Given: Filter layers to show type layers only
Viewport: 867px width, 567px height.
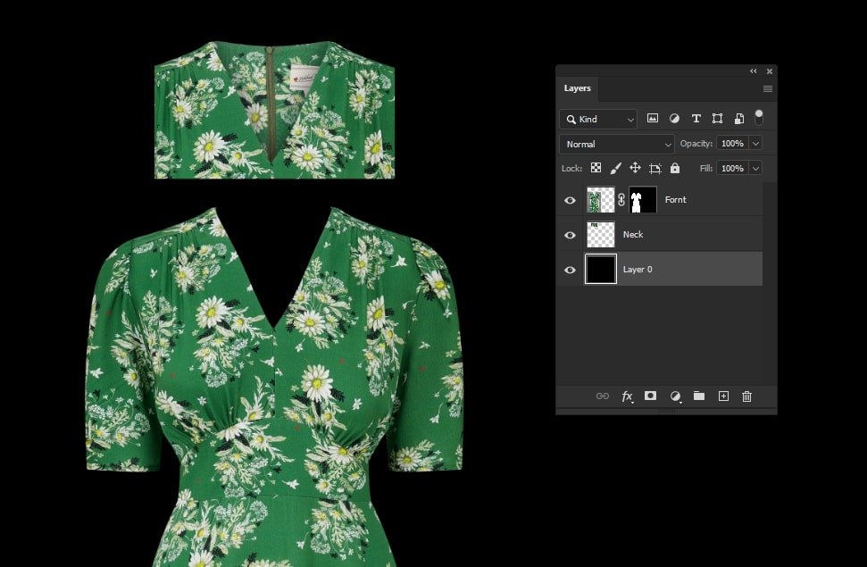Looking at the screenshot, I should 696,118.
